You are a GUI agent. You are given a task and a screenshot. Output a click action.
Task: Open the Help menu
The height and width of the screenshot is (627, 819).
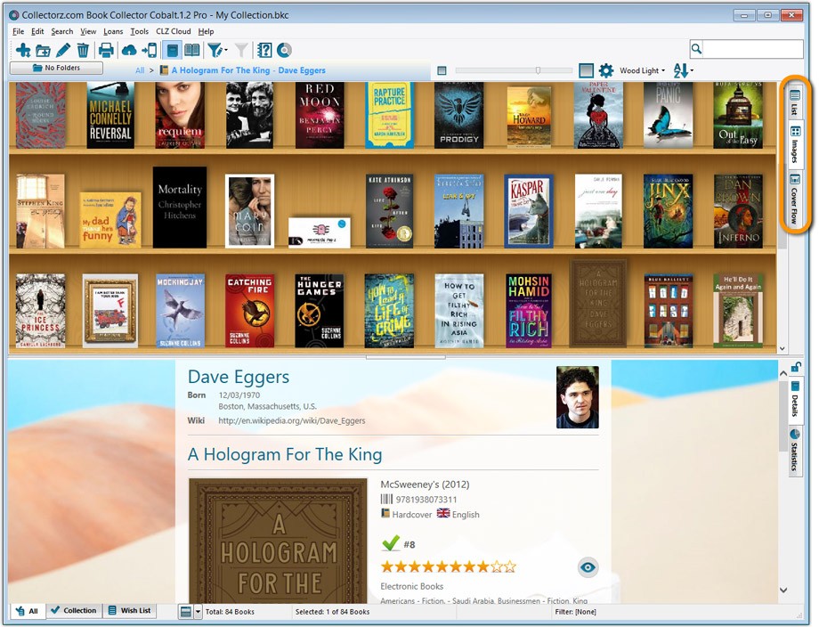point(206,31)
